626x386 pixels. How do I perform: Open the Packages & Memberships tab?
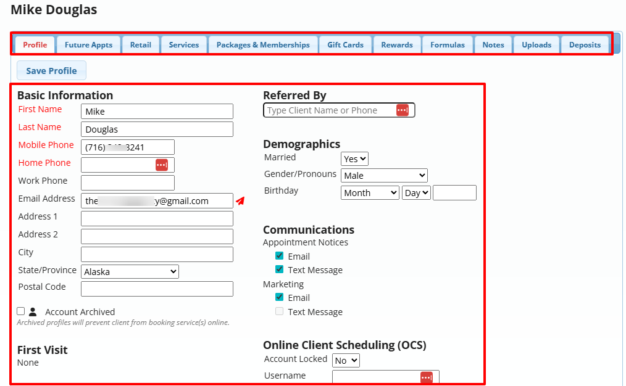click(x=263, y=45)
